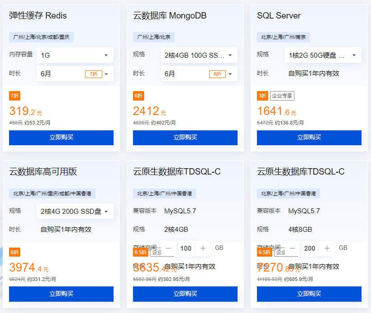
Task: Click the monthly price 约136.8元/月
Action: 289,123
